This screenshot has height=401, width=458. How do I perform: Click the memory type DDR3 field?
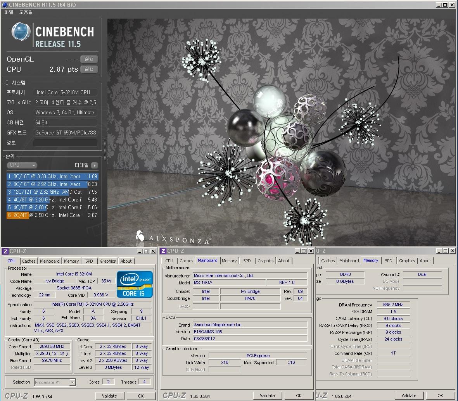pos(345,274)
